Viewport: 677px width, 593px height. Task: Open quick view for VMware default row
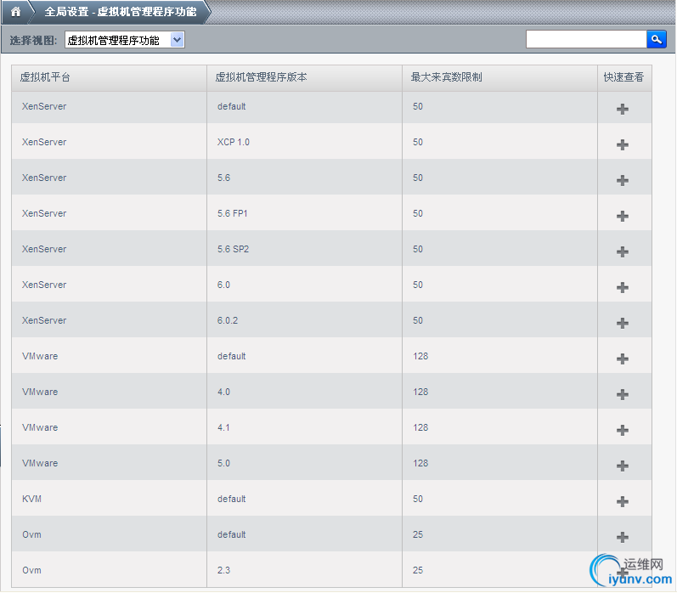(x=622, y=359)
